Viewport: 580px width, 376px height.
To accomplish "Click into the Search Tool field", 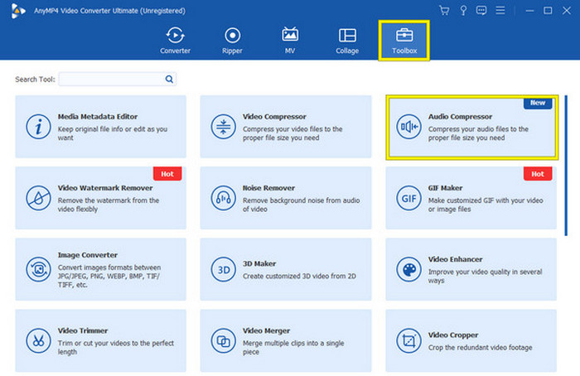I will point(118,80).
